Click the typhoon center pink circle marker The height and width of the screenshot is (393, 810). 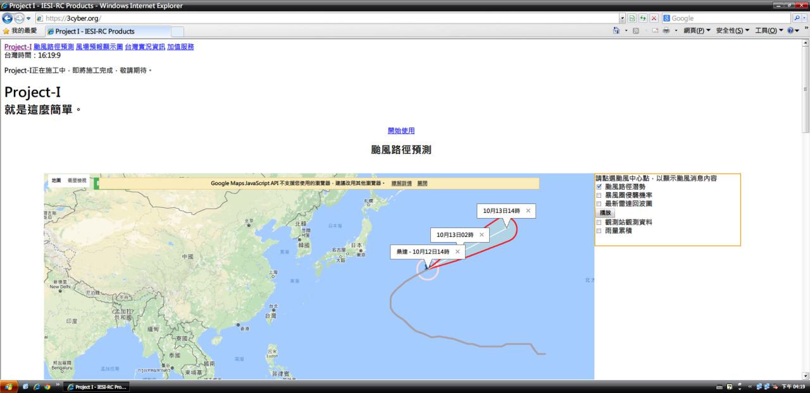(x=428, y=269)
